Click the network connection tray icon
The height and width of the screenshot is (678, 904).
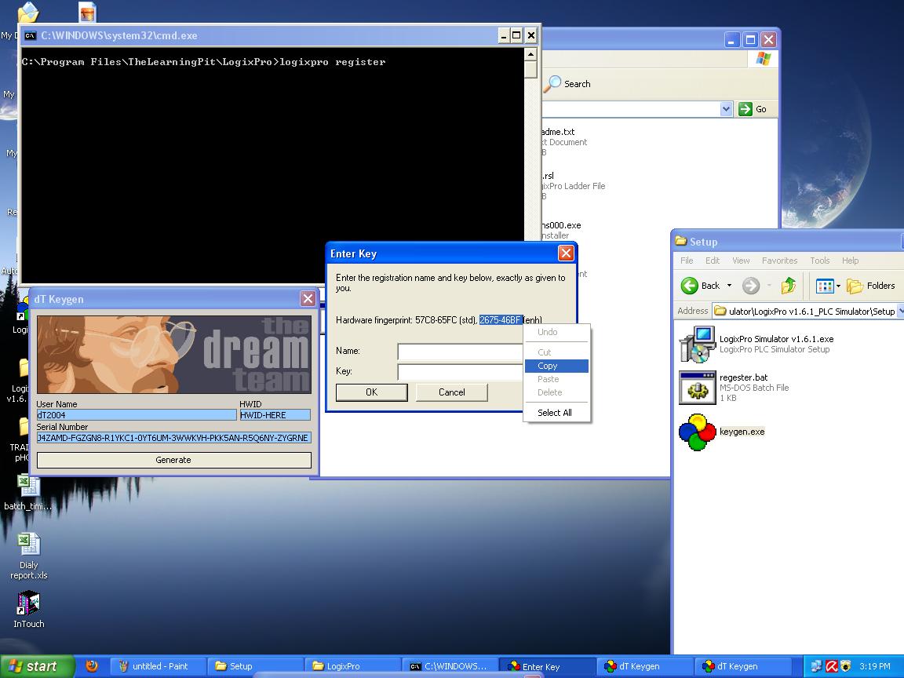[x=816, y=666]
